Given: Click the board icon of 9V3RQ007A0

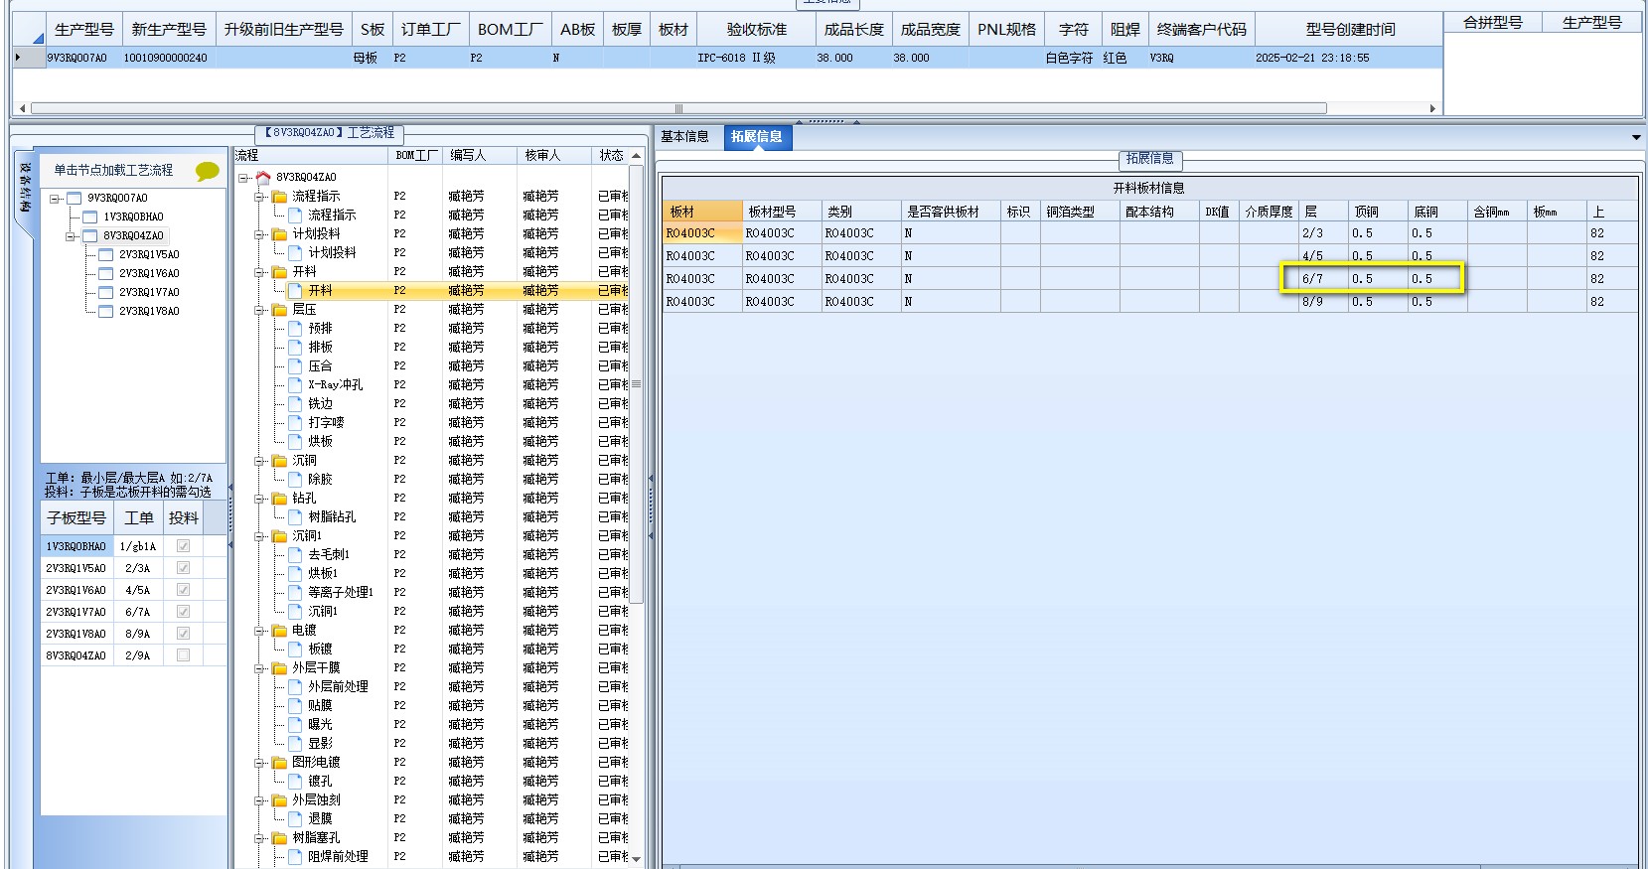Looking at the screenshot, I should coord(74,199).
